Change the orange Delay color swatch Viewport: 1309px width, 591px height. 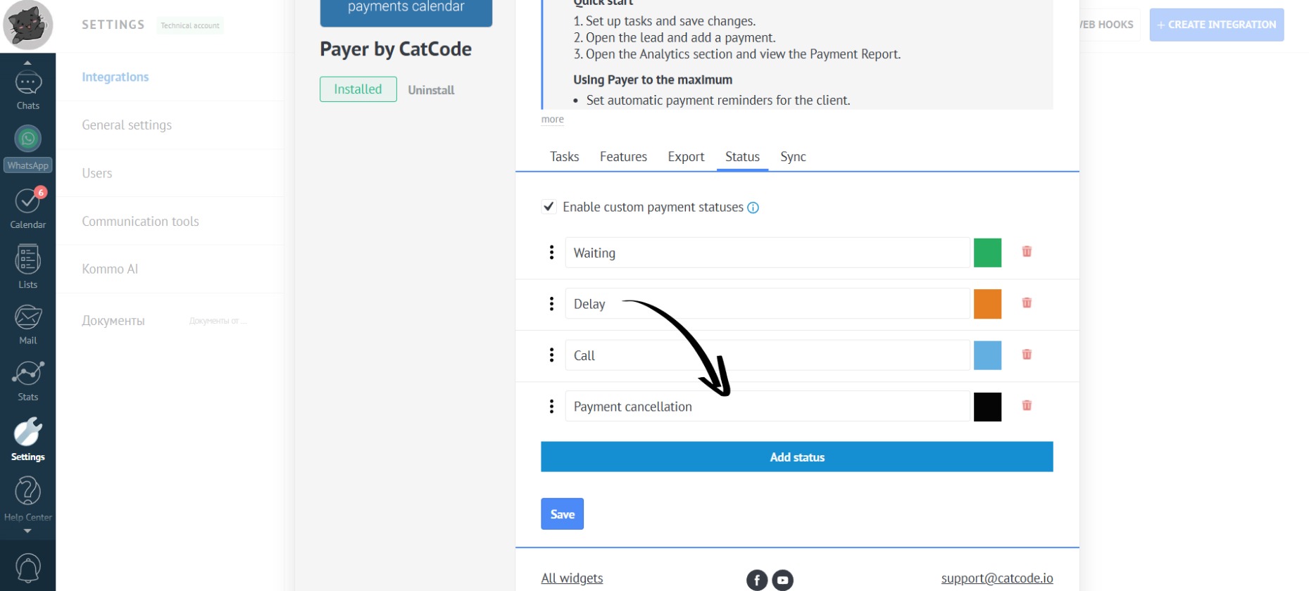987,304
